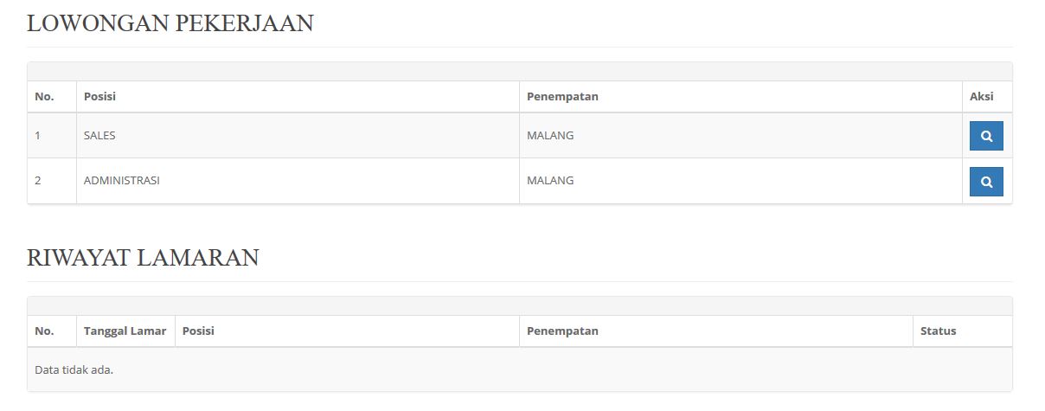Click the LOWONGAN PEKERJAAN heading
The width and height of the screenshot is (1045, 411).
click(170, 24)
